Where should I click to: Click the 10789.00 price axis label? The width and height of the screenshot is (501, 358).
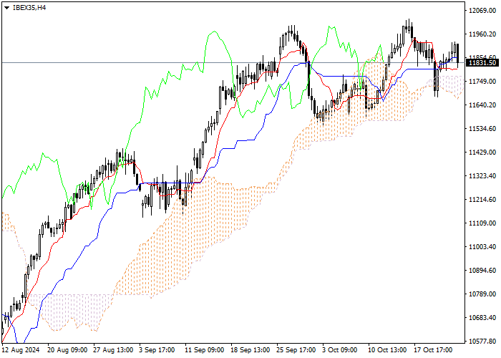(482, 294)
